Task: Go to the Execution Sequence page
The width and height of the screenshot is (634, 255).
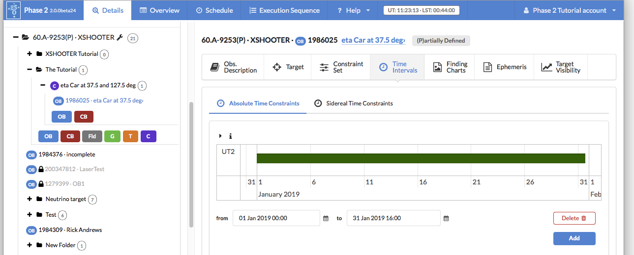Action: click(x=284, y=10)
